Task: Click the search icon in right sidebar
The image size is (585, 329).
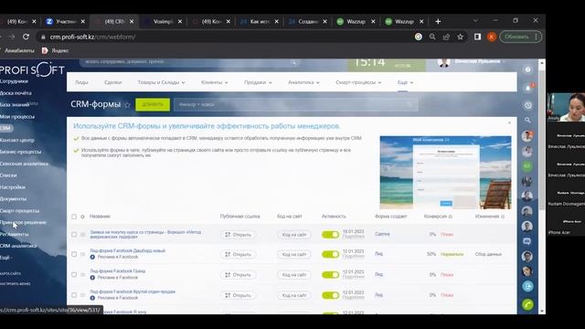Action: (527, 120)
